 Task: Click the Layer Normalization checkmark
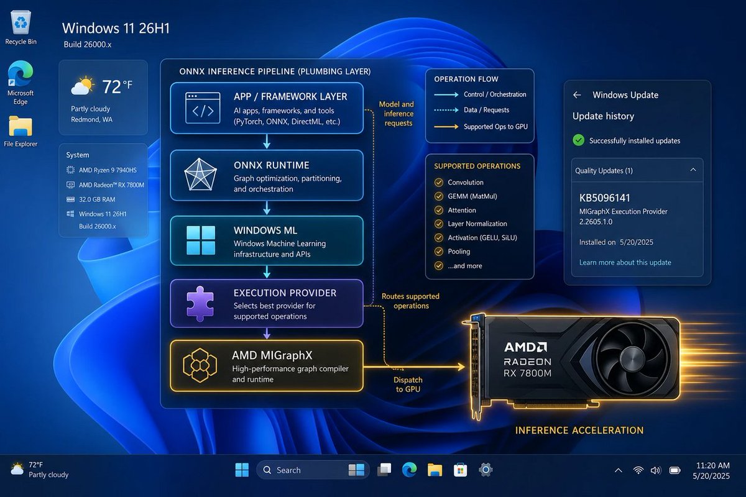coord(438,224)
